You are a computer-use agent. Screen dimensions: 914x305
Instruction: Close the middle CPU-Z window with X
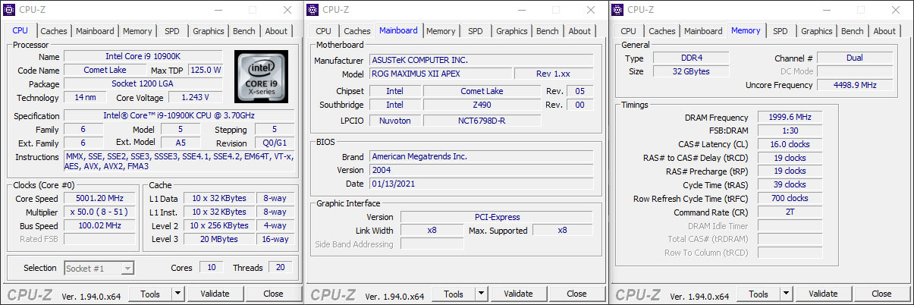(592, 10)
